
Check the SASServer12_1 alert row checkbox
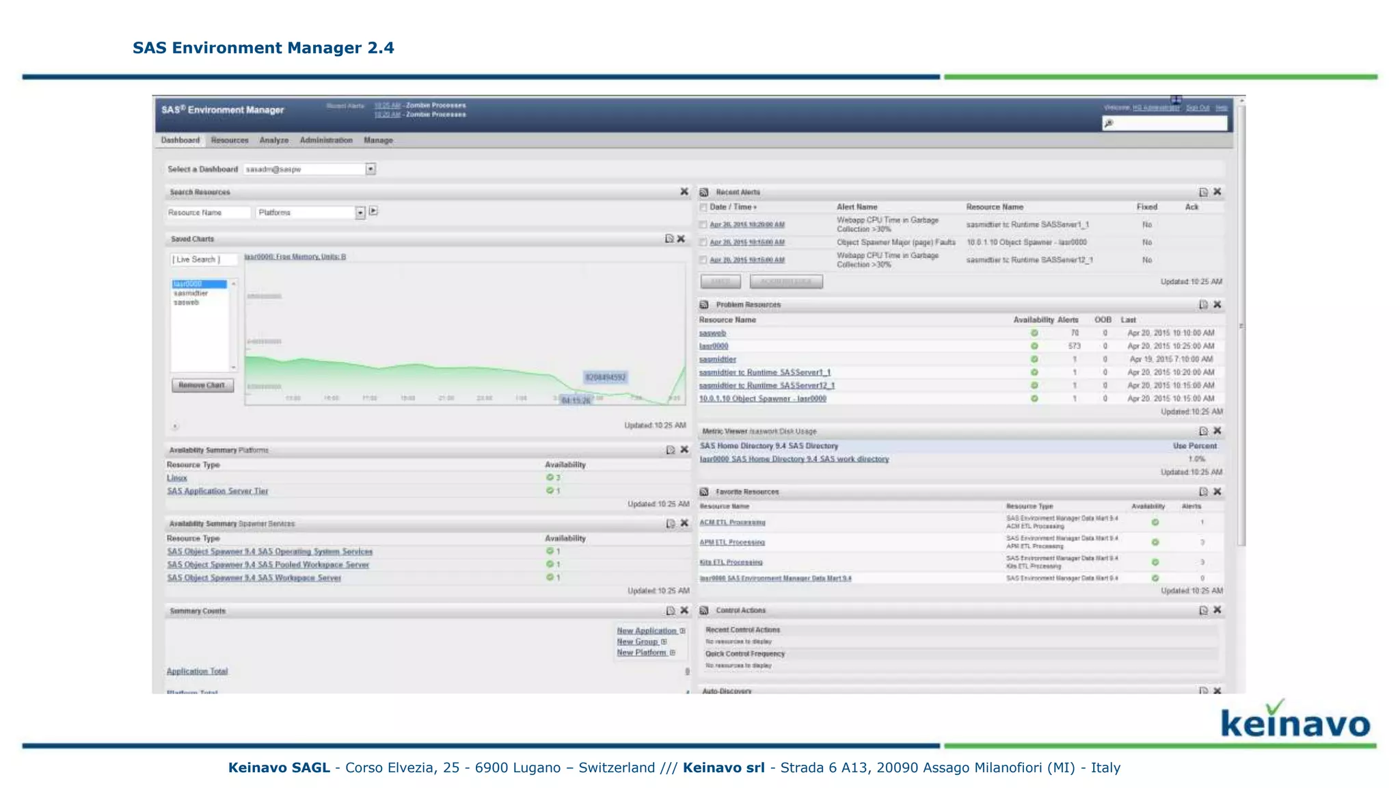pyautogui.click(x=703, y=260)
